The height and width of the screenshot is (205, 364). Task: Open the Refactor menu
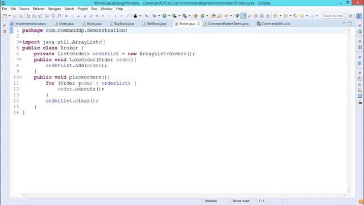(x=39, y=9)
